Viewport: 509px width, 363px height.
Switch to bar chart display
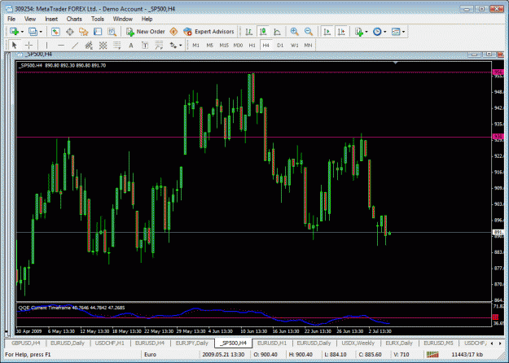(x=249, y=32)
